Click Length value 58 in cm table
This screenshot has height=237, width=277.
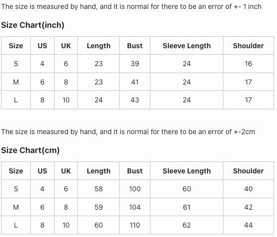(99, 189)
